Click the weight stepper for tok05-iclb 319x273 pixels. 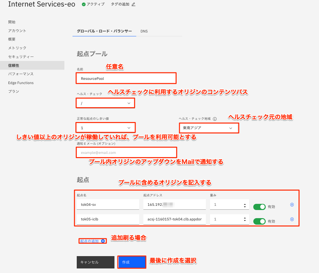tap(245, 219)
